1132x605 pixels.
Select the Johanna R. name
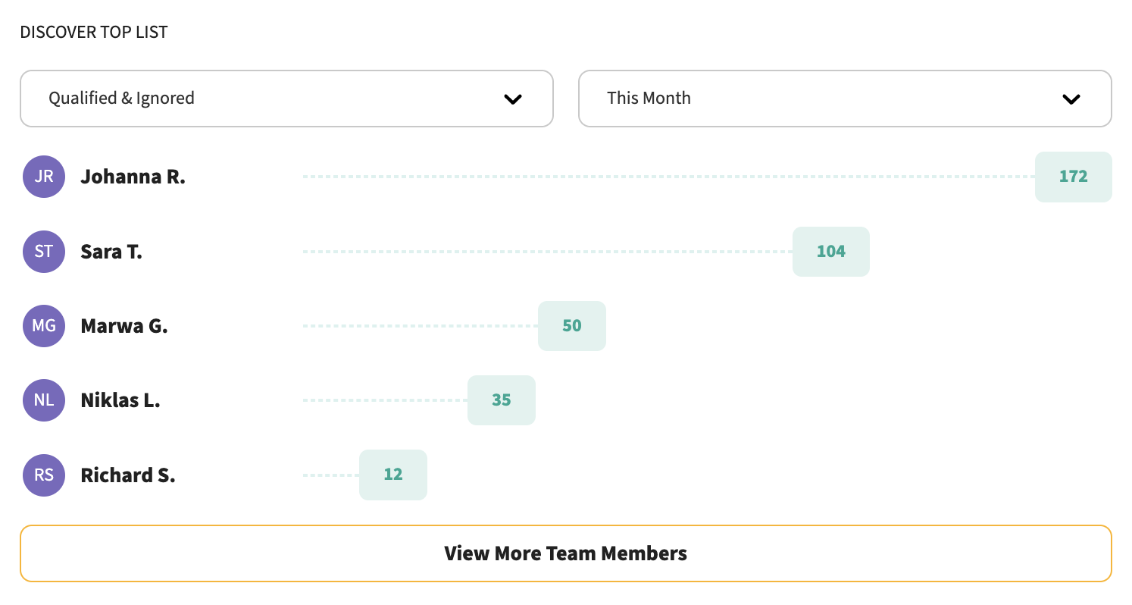coord(133,177)
